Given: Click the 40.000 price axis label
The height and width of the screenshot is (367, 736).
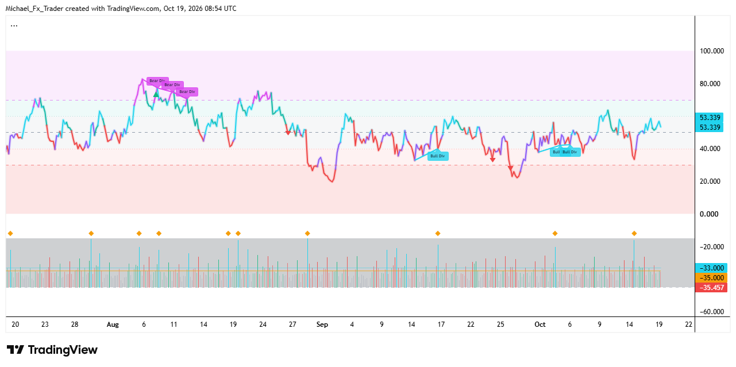Looking at the screenshot, I should [711, 149].
